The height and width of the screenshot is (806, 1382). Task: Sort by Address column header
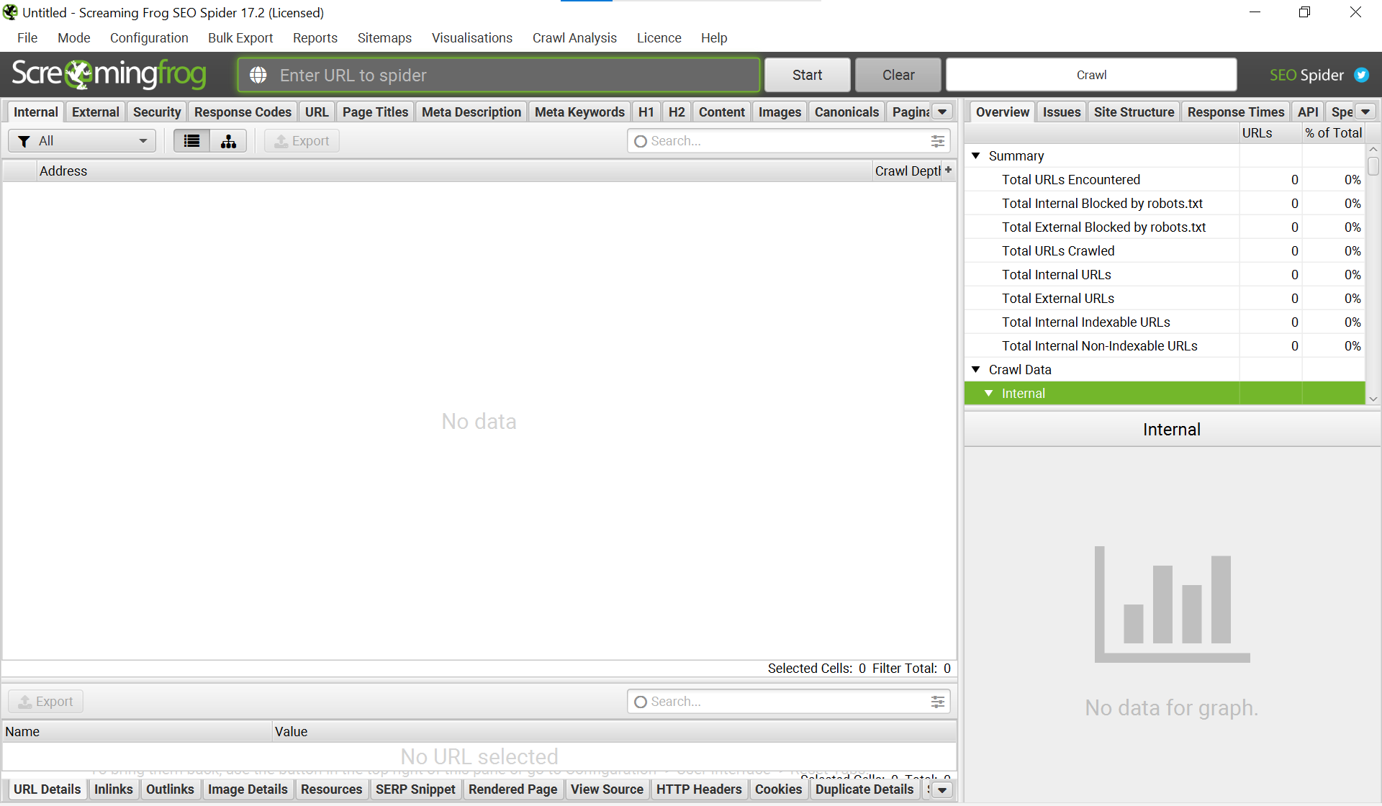(x=453, y=171)
